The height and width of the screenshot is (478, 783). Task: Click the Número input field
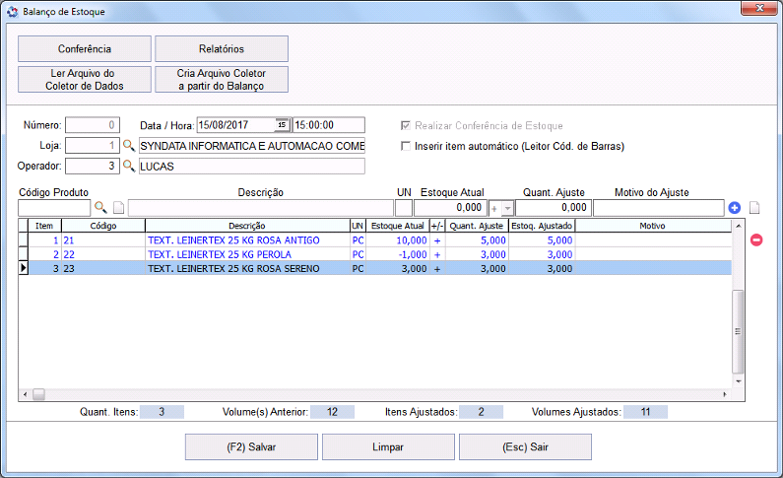tap(93, 125)
